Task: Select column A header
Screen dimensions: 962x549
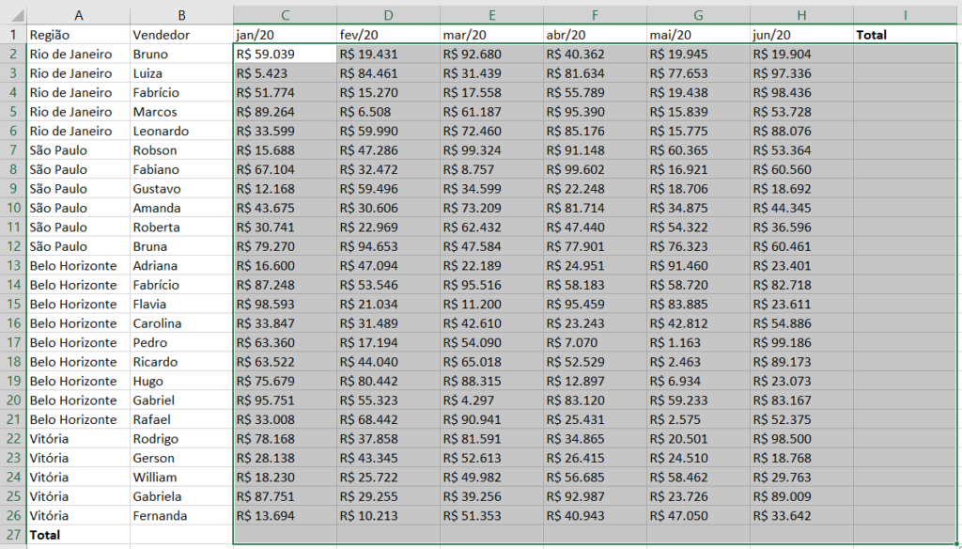Action: 79,15
